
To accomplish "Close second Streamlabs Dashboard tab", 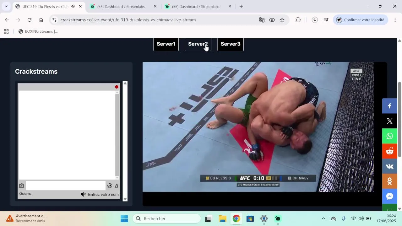I will click(230, 7).
